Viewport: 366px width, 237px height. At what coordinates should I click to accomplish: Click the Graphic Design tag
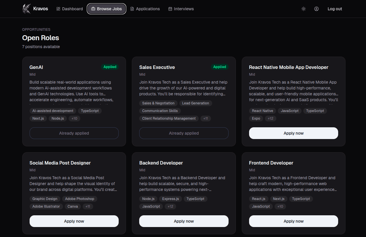click(x=45, y=199)
